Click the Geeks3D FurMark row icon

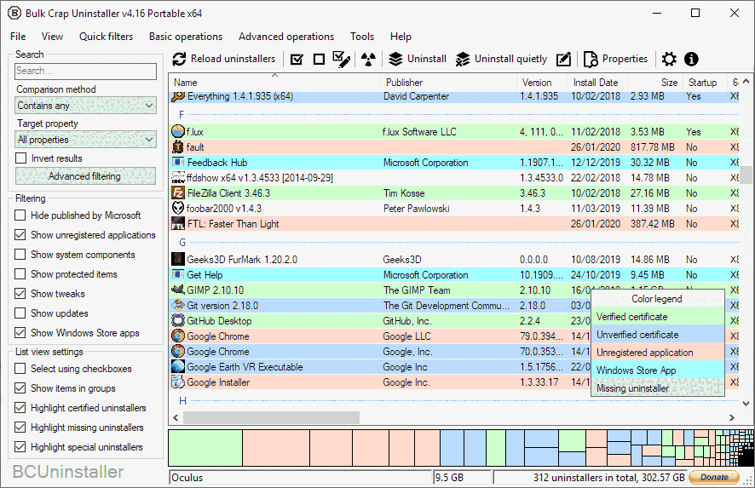pos(178,260)
